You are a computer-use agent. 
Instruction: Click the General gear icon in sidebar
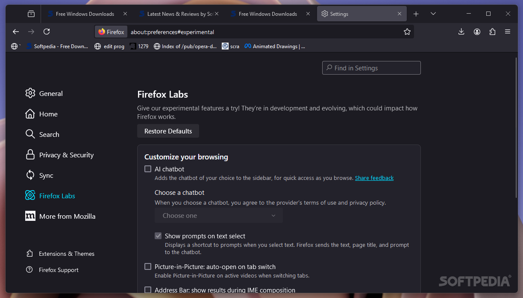(x=30, y=93)
